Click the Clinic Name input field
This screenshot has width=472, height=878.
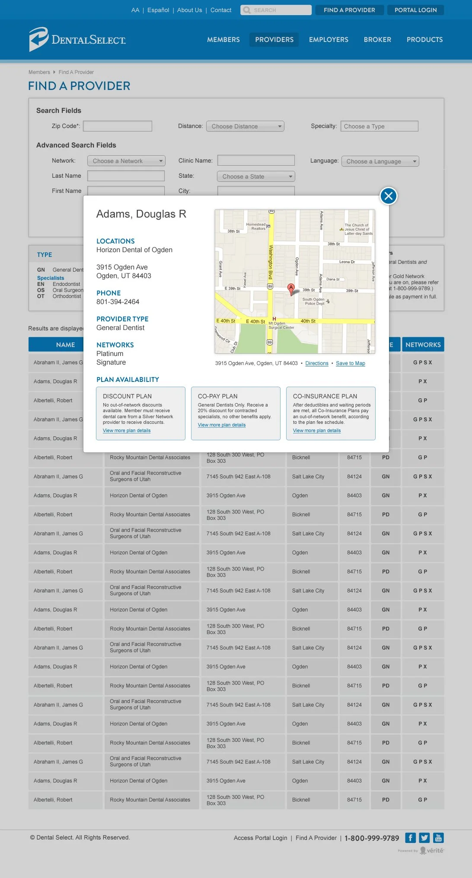pyautogui.click(x=256, y=160)
